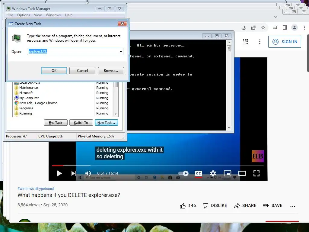The height and width of the screenshot is (232, 309).
Task: Click the DISLIKE thumbs down button
Action: pos(215,205)
